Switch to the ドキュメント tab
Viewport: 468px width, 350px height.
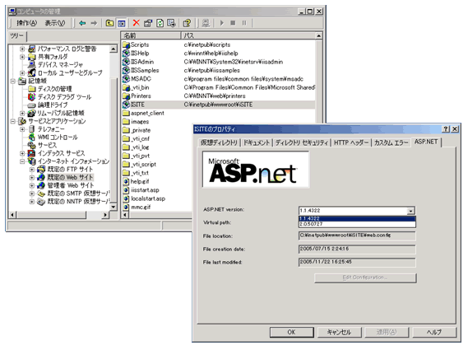(257, 142)
